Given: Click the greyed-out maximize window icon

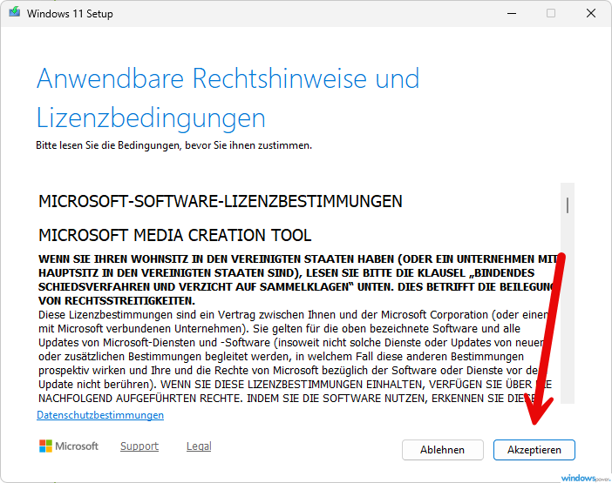Looking at the screenshot, I should coord(551,13).
